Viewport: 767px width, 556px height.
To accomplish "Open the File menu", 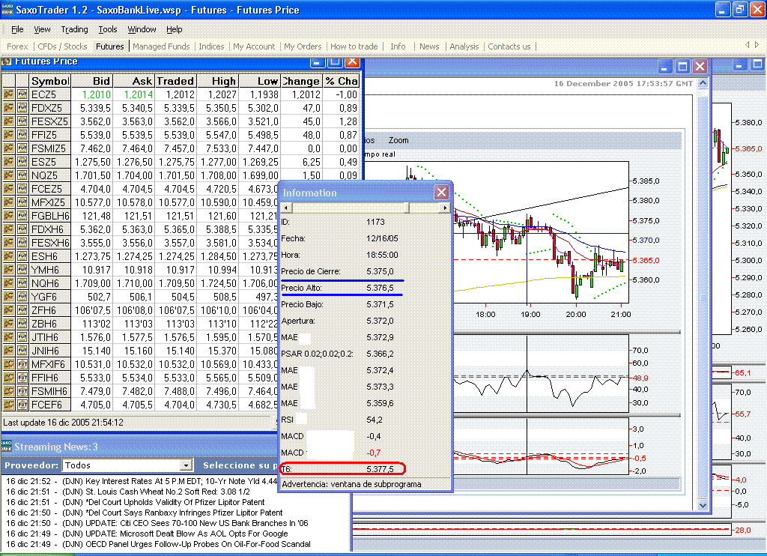I will [17, 29].
